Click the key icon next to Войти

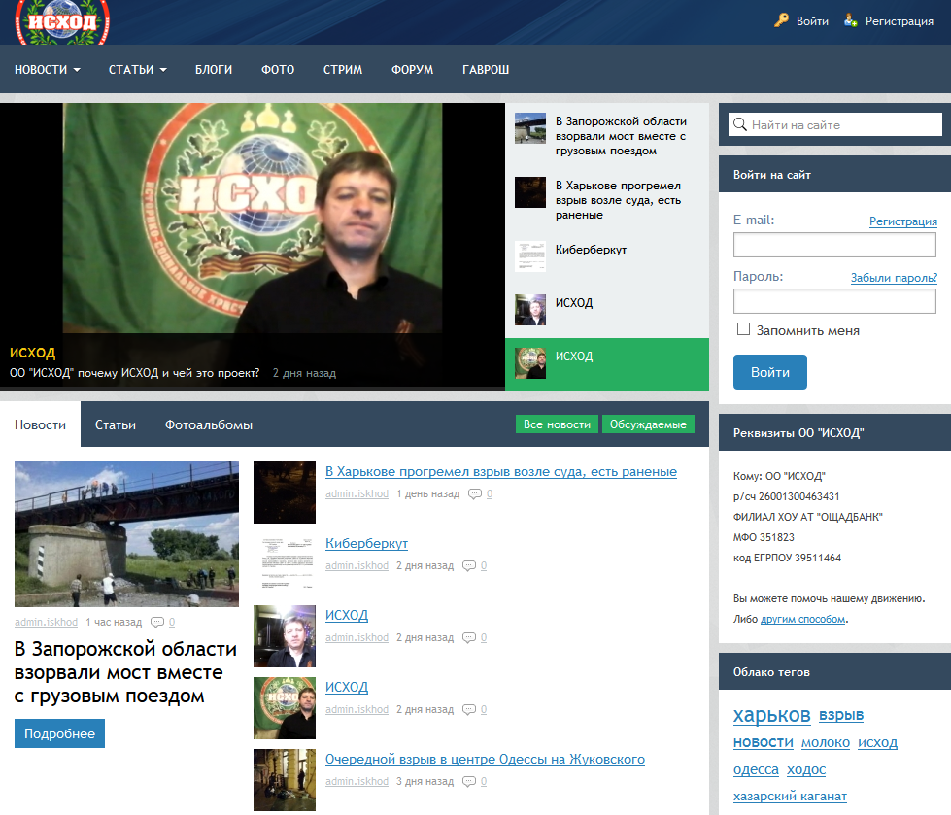click(781, 20)
